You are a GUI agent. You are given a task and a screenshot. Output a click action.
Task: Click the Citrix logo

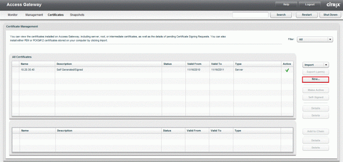tap(333, 4)
